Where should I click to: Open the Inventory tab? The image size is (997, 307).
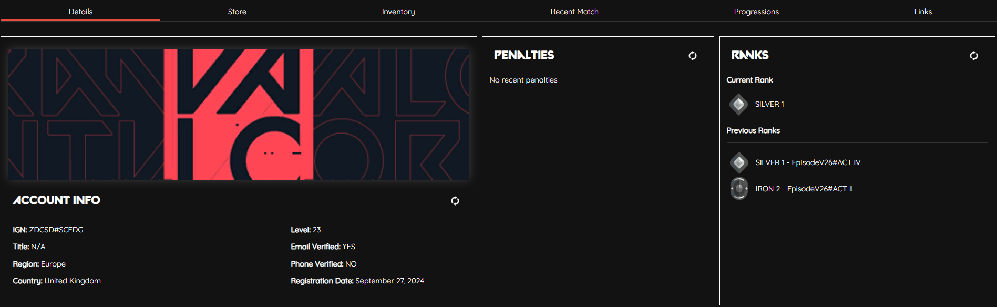point(398,11)
